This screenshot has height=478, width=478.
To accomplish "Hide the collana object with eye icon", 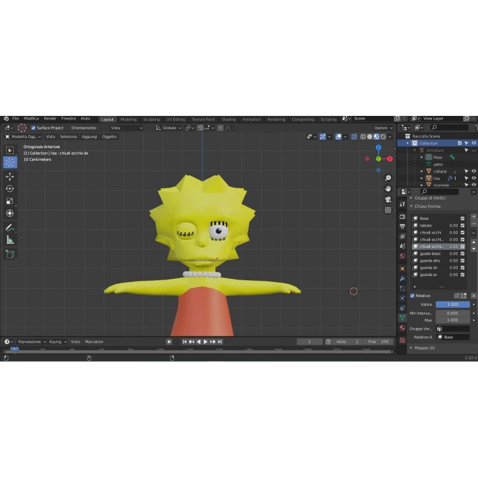I will (474, 171).
